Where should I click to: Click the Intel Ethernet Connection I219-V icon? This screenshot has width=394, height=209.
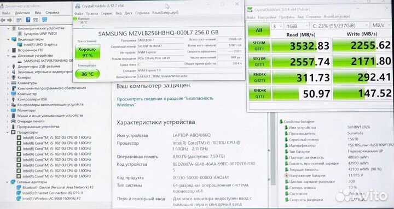(x=19, y=193)
